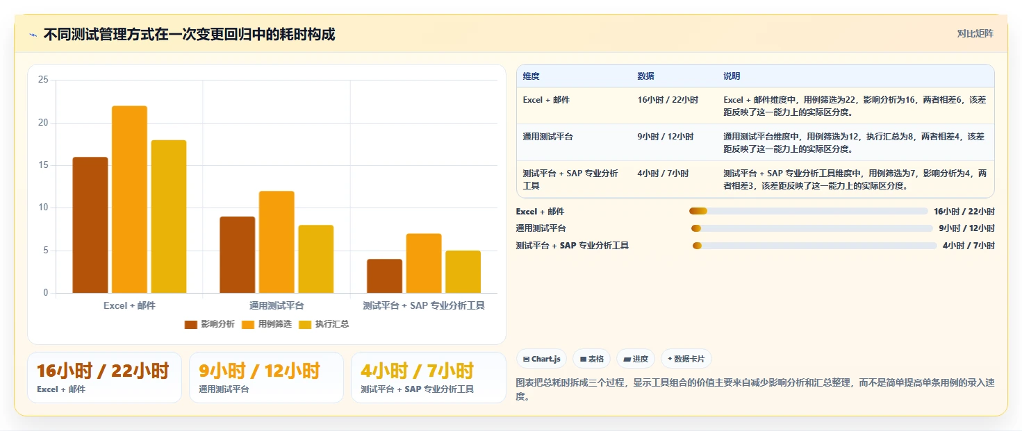Screen dimensions: 1022x431
Task: Click the table cell 9小时 / 12小时
Action: tap(666, 137)
